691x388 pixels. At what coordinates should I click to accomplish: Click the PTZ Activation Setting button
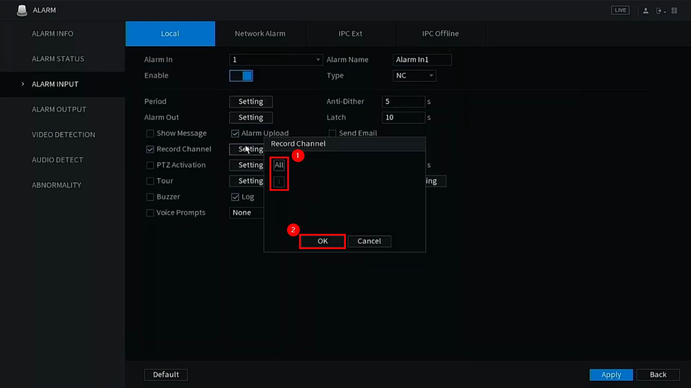pyautogui.click(x=247, y=165)
